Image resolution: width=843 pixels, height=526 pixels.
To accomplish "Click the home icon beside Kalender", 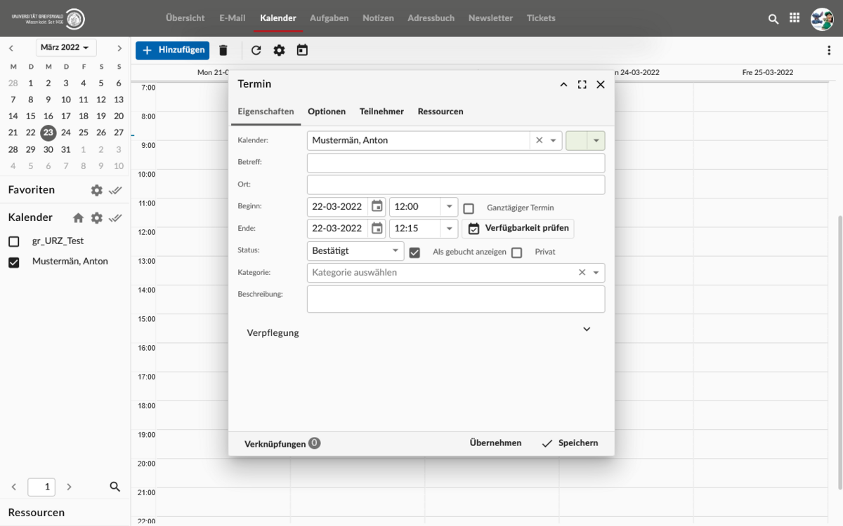I will click(78, 218).
